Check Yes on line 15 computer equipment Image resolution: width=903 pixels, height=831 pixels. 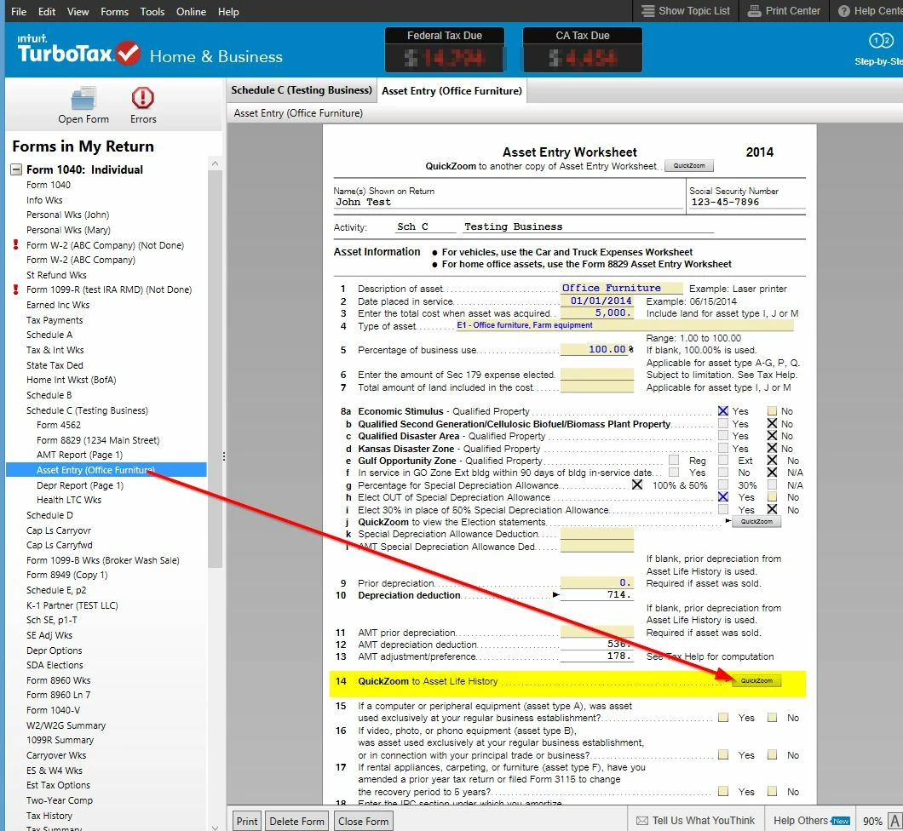click(x=723, y=718)
